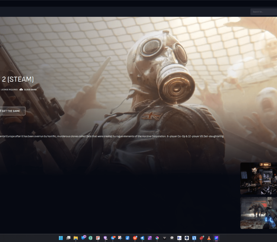Open the Windows Start menu
This screenshot has width=277, height=242.
[x=61, y=238]
